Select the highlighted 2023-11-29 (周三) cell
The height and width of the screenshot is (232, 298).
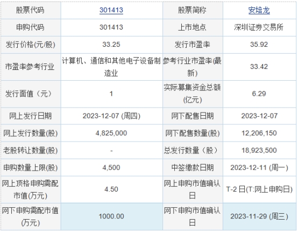tap(259, 216)
